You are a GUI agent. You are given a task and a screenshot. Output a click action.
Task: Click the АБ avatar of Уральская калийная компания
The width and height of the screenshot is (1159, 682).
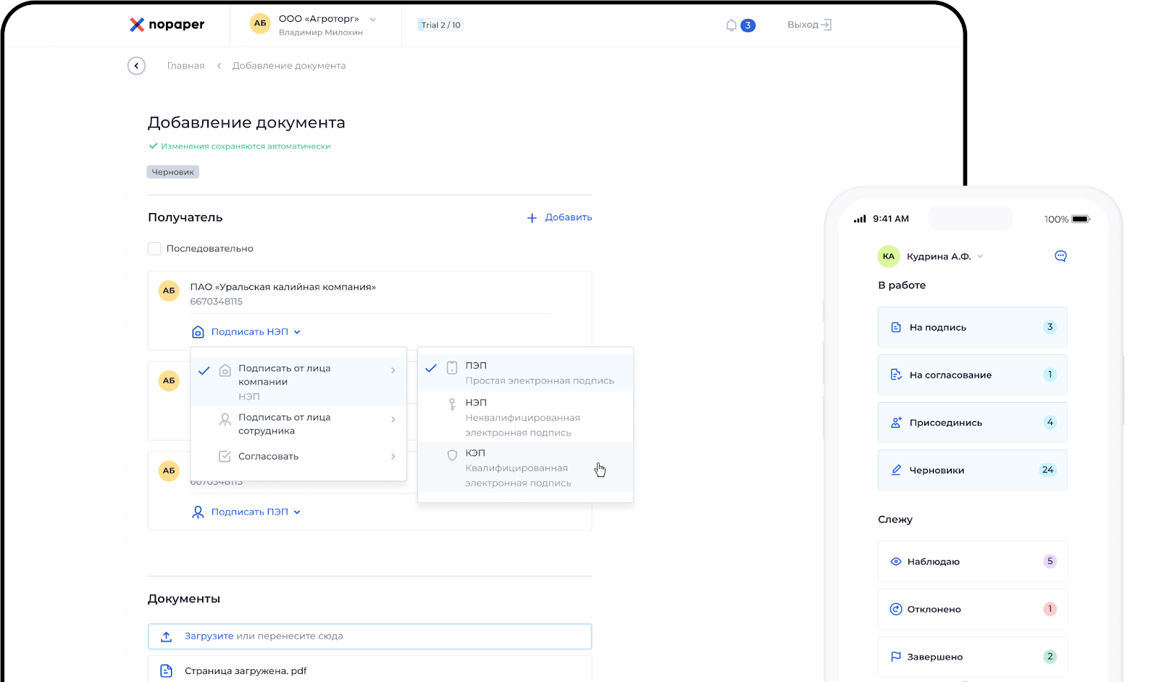coord(169,291)
